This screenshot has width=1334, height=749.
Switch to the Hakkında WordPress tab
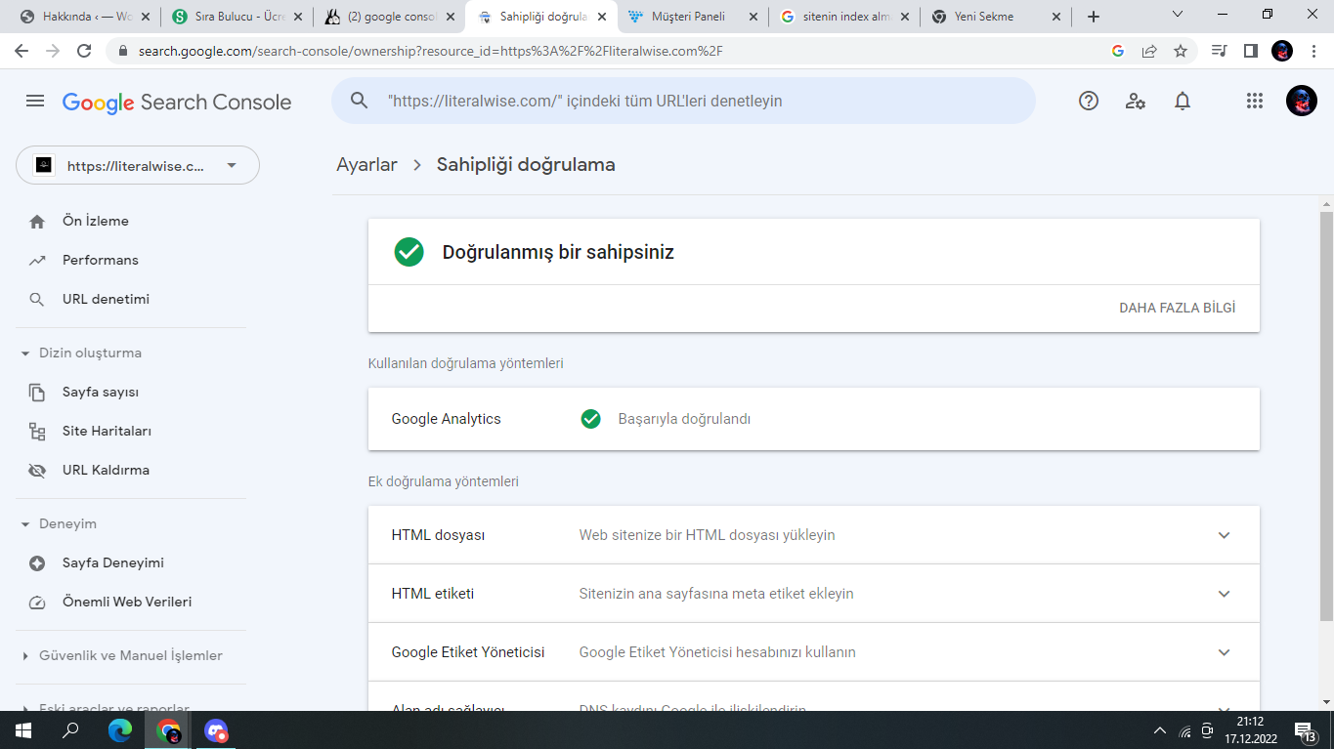86,17
